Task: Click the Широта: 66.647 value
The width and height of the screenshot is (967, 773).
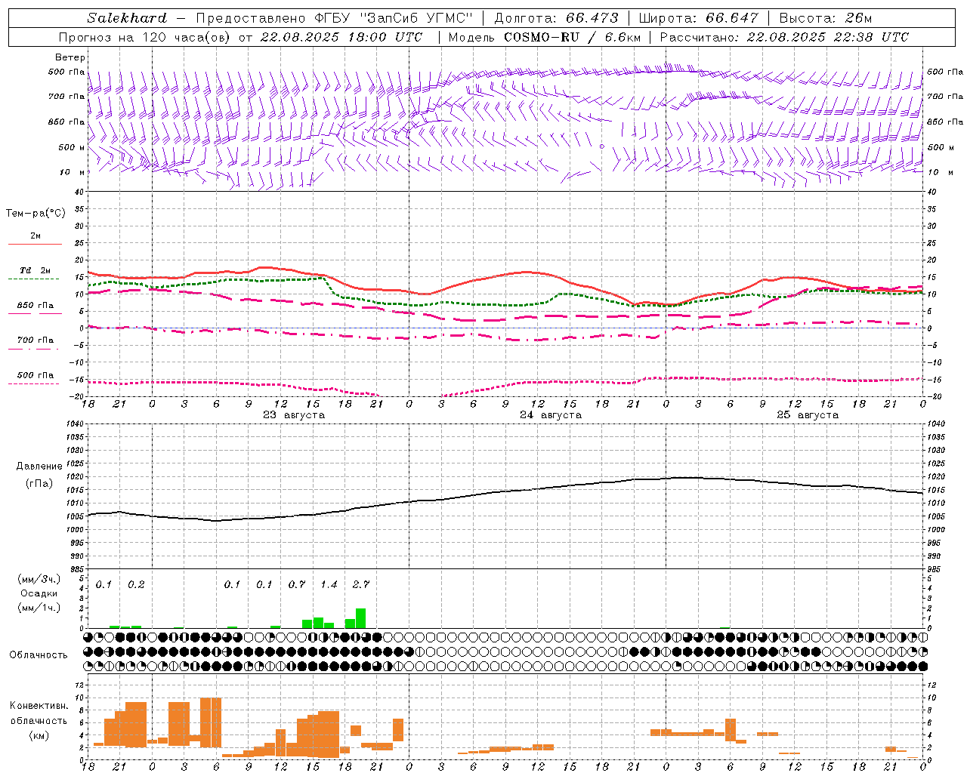Action: tap(698, 18)
